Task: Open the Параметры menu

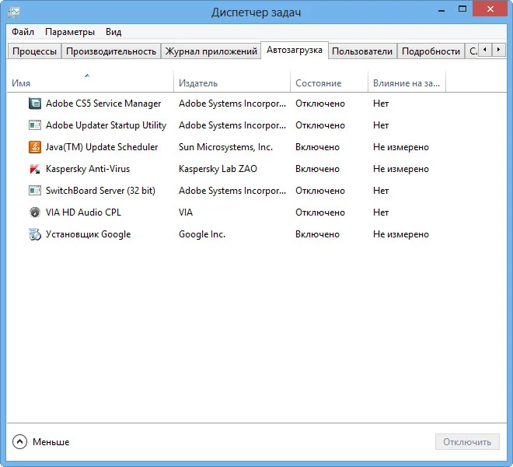Action: click(x=70, y=32)
